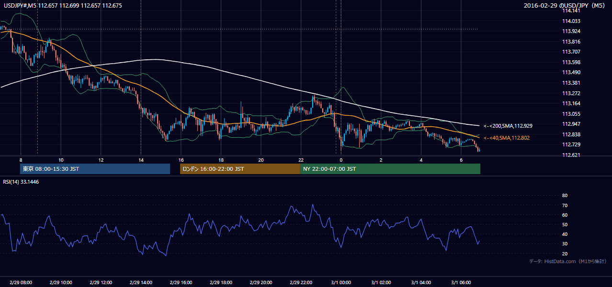
Task: Click hour label 22 on price chart axis
Action: coord(301,160)
